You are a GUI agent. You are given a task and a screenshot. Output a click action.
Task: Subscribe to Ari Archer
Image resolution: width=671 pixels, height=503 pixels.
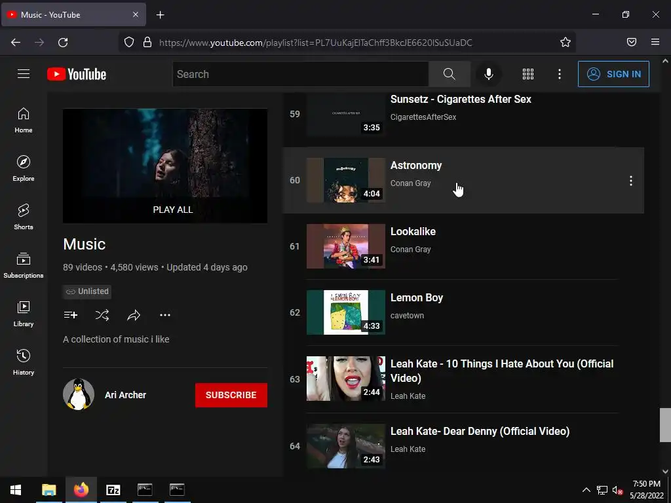(x=231, y=395)
